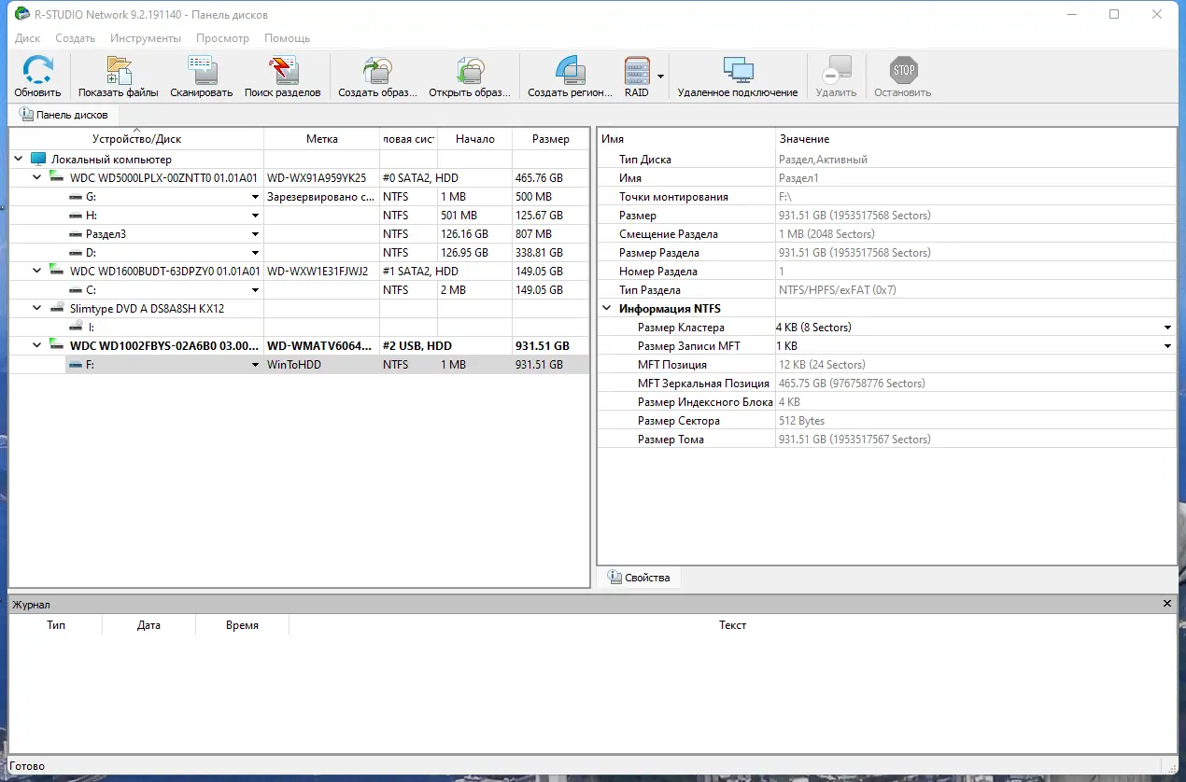The height and width of the screenshot is (782, 1186).
Task: Click the WD5000LPLX drive icon
Action: click(x=57, y=178)
